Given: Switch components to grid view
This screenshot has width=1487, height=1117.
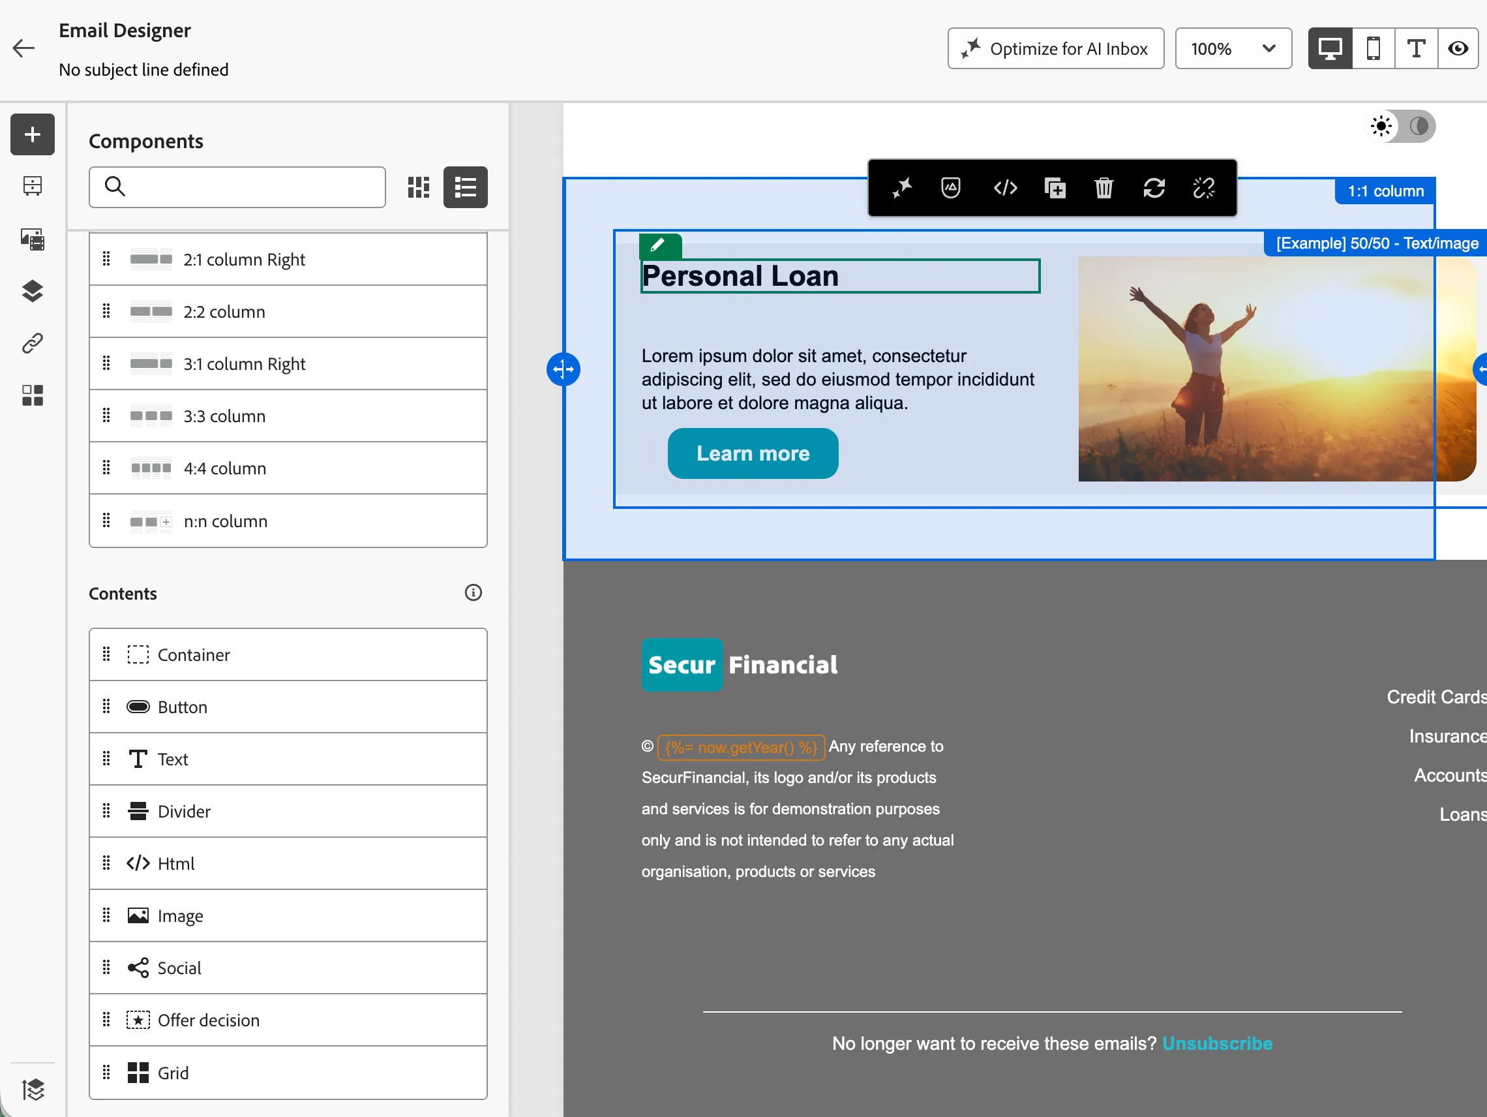Looking at the screenshot, I should (419, 187).
